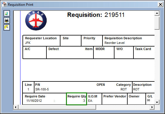
Task: Click the JFK requester location value
Action: (x=28, y=43)
